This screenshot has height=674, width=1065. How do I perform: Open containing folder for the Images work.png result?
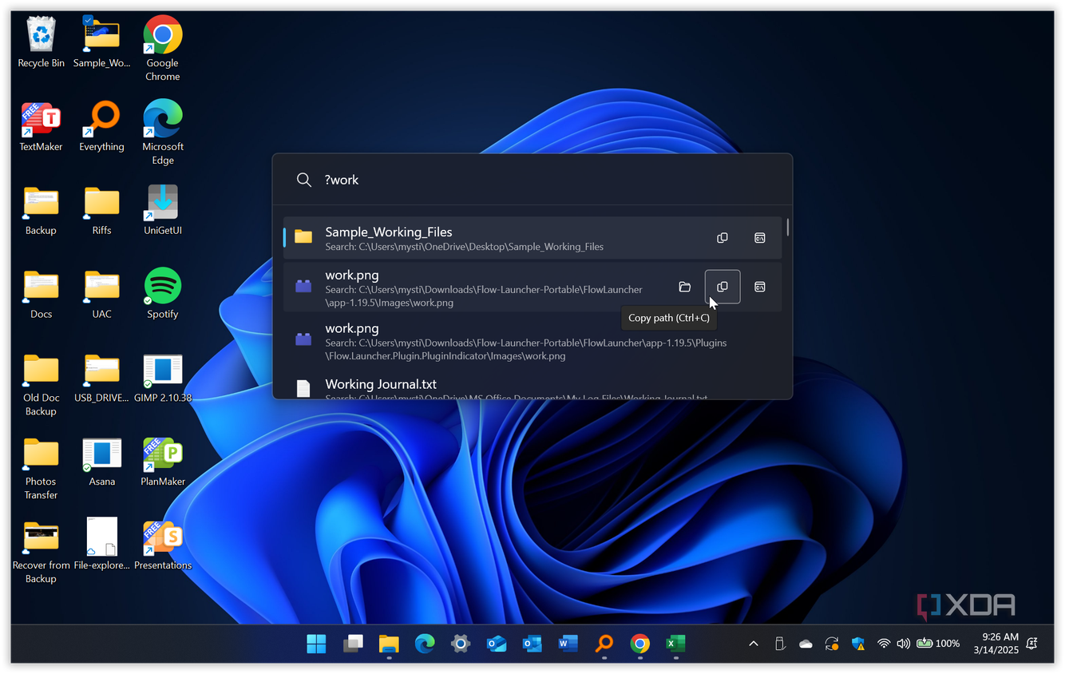point(684,287)
